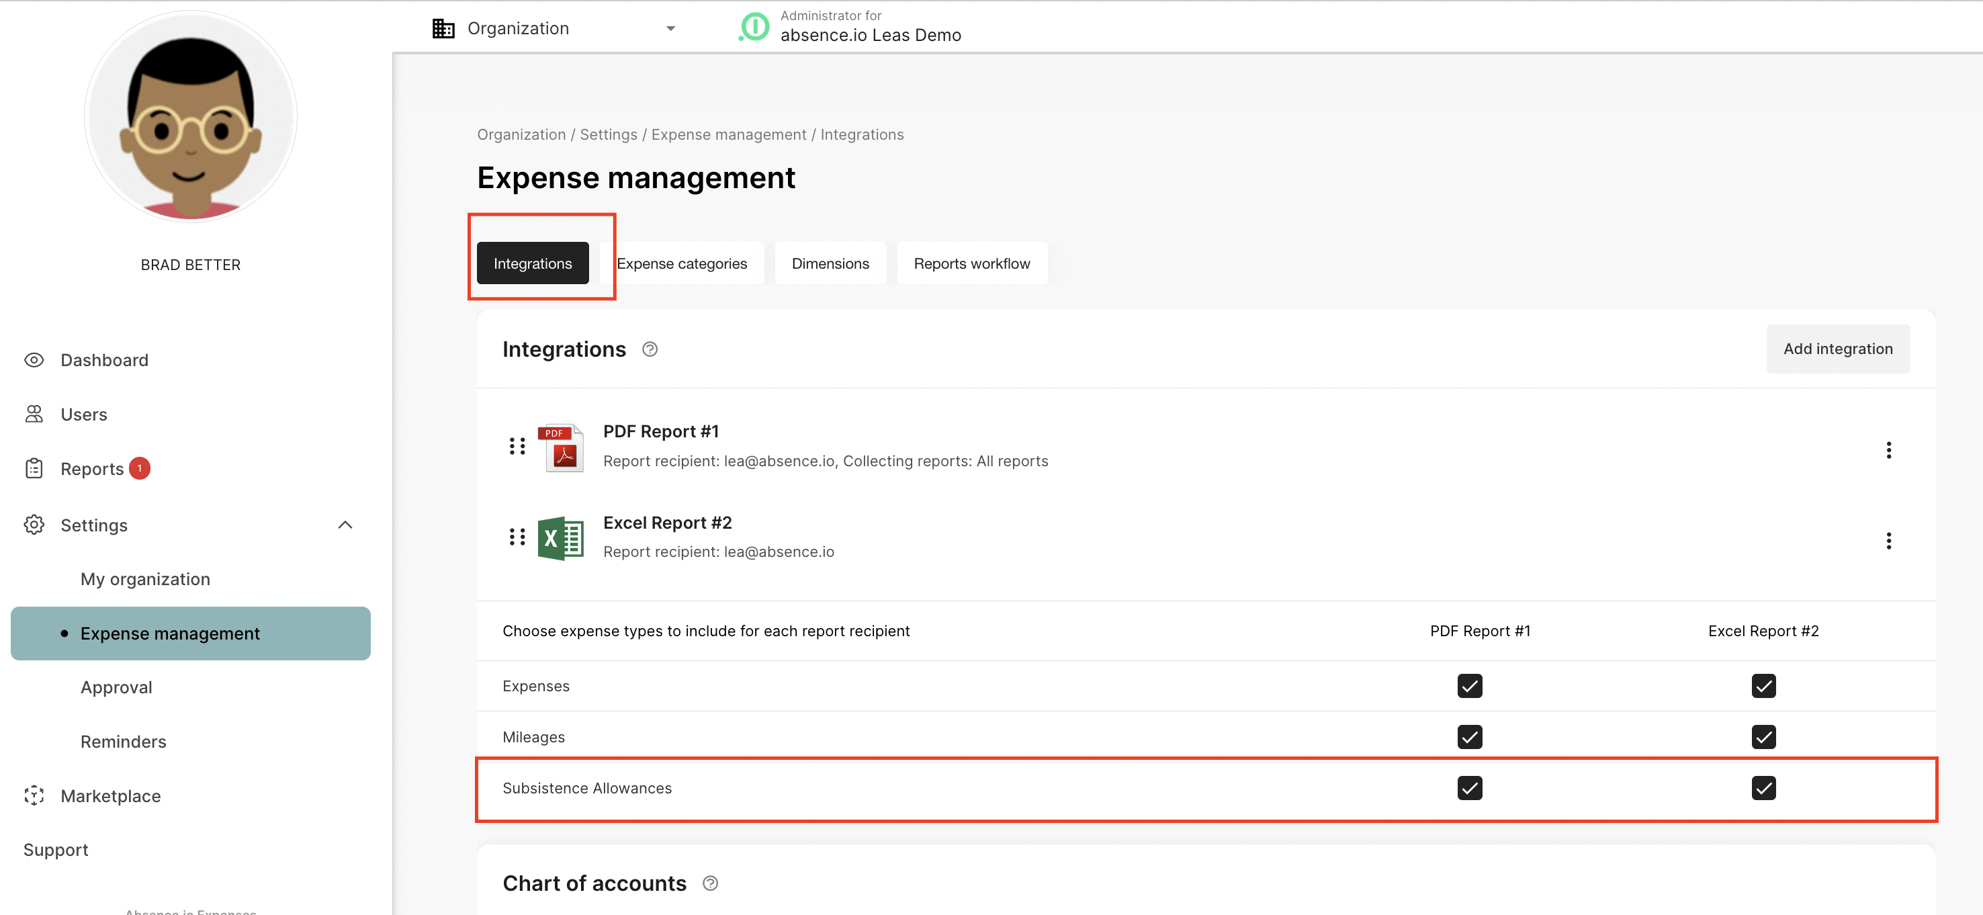Open the Marketplace sidebar item
This screenshot has width=1983, height=915.
click(x=110, y=795)
